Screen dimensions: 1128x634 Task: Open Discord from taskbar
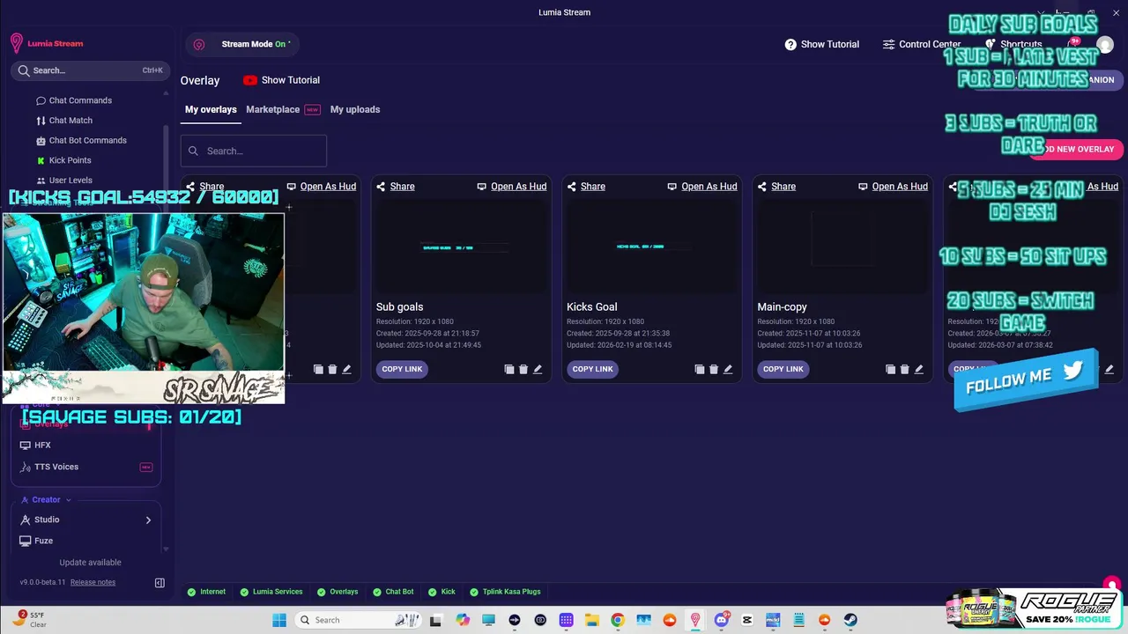coord(722,620)
